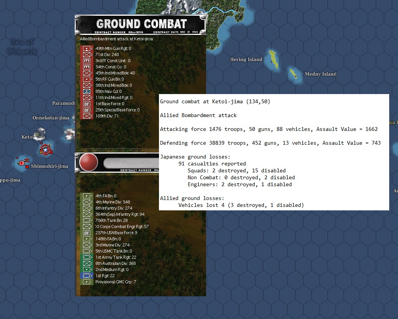Select the 237th USN Base Force: 9 entry
The width and height of the screenshot is (398, 319).
(116, 233)
